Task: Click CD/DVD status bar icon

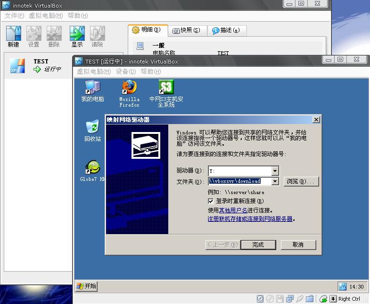Action: pyautogui.click(x=270, y=299)
